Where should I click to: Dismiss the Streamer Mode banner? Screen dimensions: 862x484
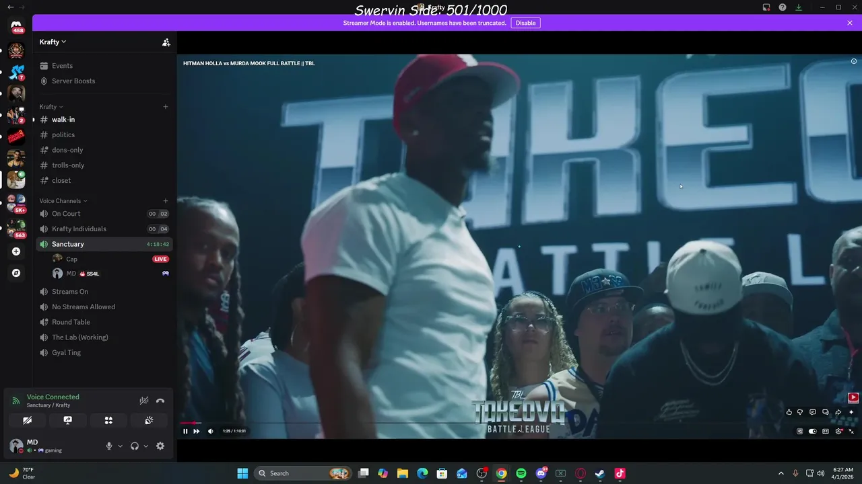point(850,23)
